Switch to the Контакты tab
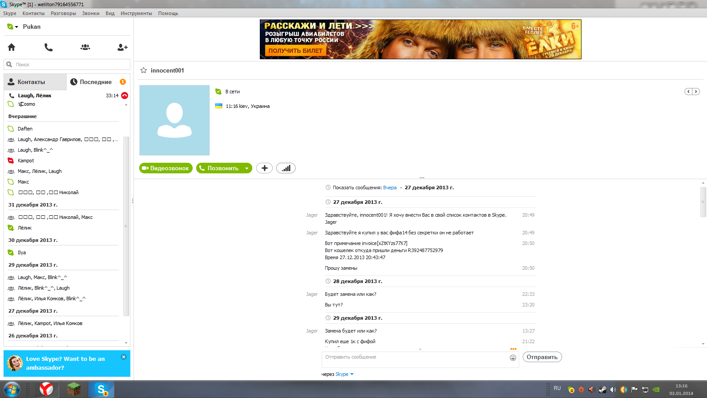 click(x=35, y=82)
